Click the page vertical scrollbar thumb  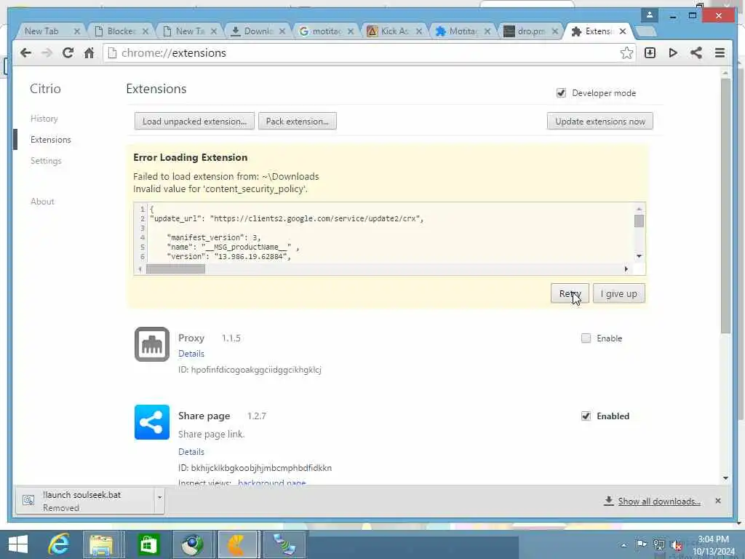tap(725, 205)
